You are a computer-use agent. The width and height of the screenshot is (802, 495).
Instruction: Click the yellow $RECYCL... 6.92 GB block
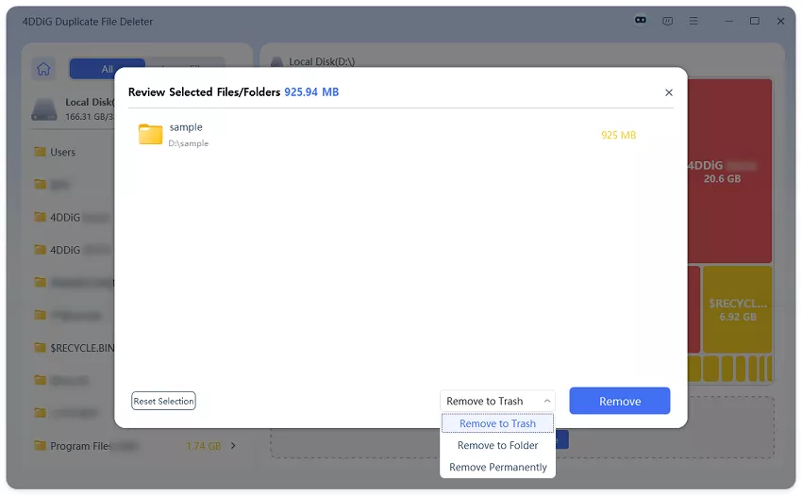point(737,309)
